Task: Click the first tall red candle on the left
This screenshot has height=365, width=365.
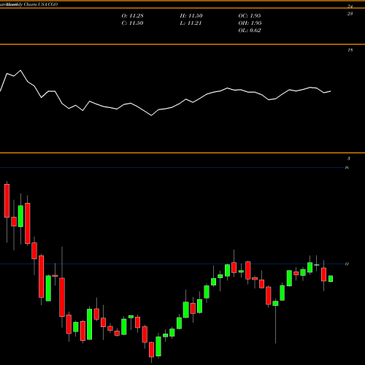Action: (x=7, y=201)
